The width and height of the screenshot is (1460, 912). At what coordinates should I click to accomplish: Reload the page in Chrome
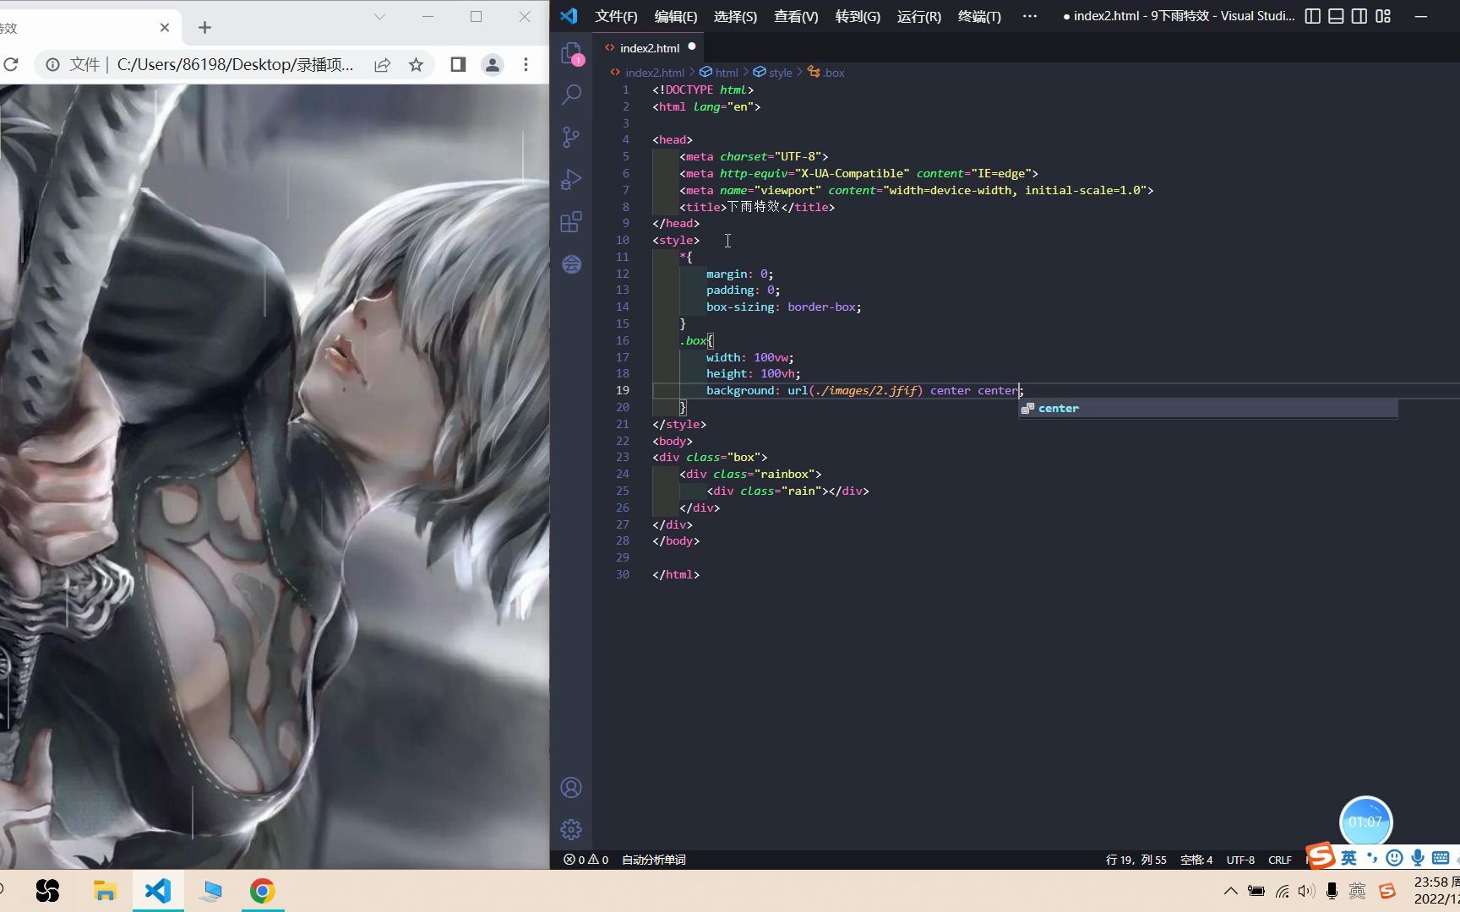pyautogui.click(x=11, y=64)
